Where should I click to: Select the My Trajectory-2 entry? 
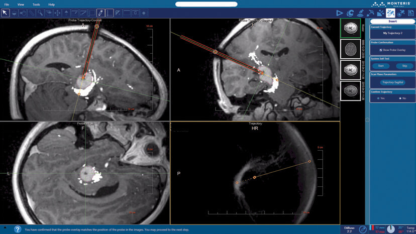click(x=392, y=33)
